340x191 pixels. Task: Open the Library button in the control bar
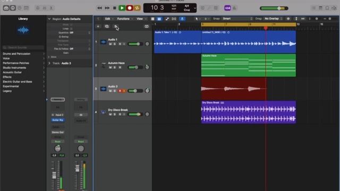6,8
